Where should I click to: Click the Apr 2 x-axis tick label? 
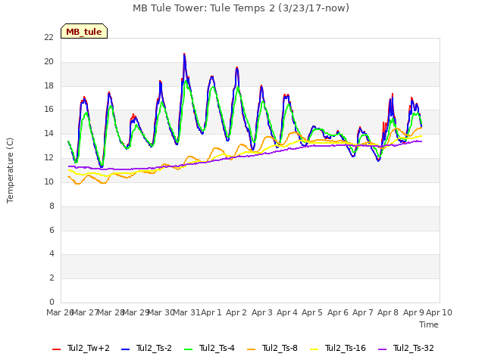point(236,312)
